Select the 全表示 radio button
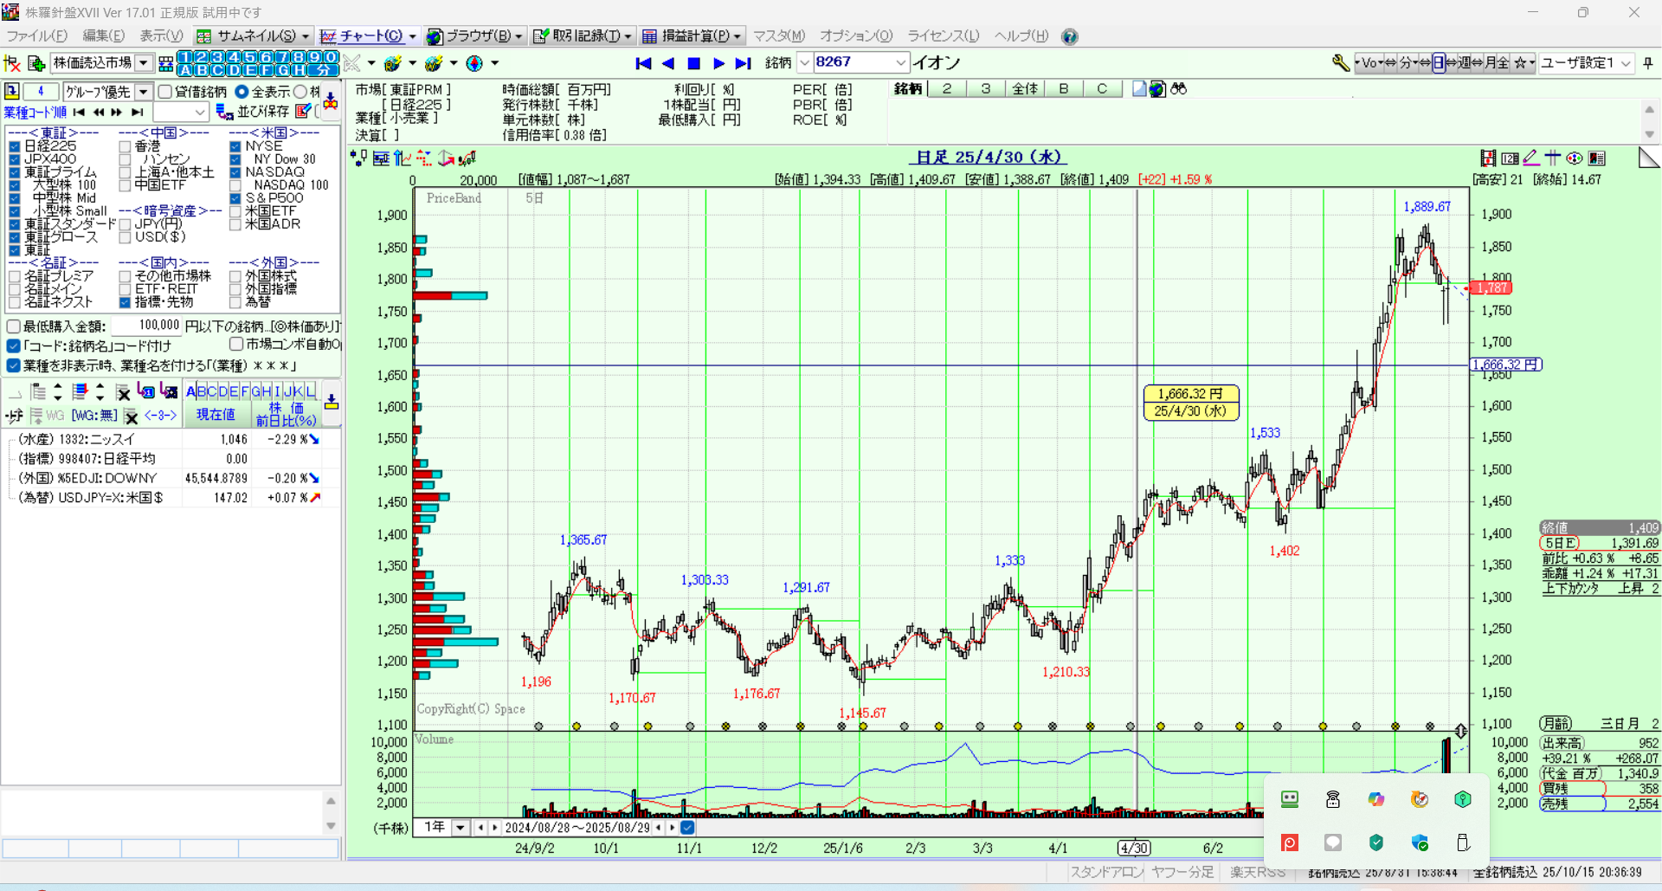The height and width of the screenshot is (891, 1662). [x=242, y=92]
